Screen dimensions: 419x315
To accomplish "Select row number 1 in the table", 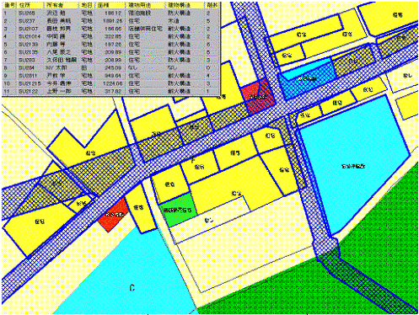I will tap(110, 13).
